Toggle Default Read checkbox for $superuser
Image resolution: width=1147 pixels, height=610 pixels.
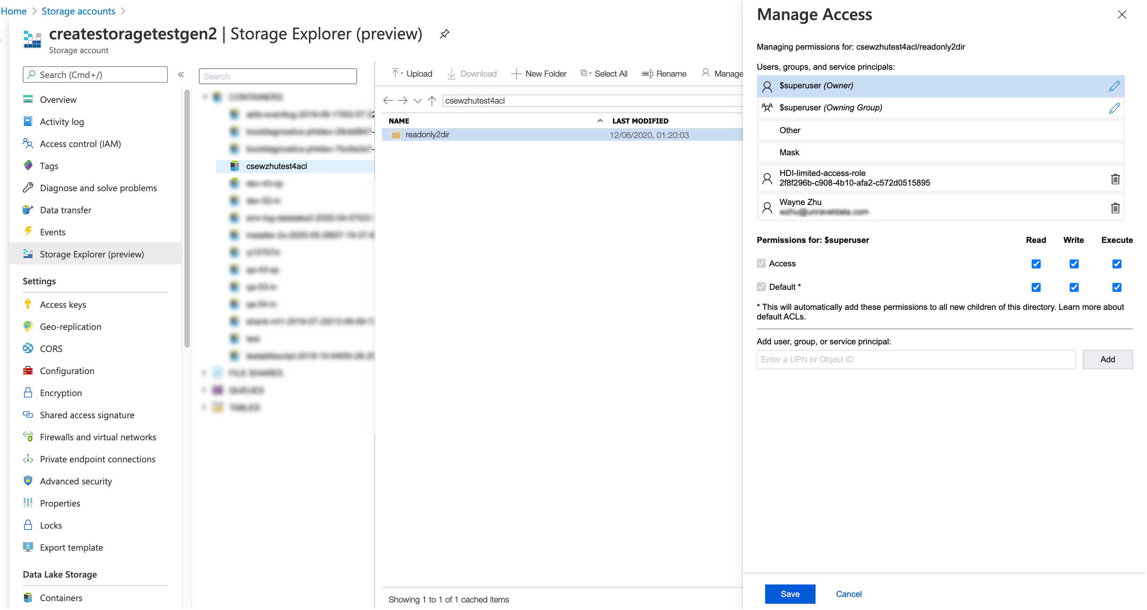(x=1036, y=287)
